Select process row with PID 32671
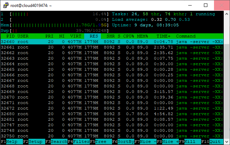The width and height of the screenshot is (230, 145). click(112, 103)
